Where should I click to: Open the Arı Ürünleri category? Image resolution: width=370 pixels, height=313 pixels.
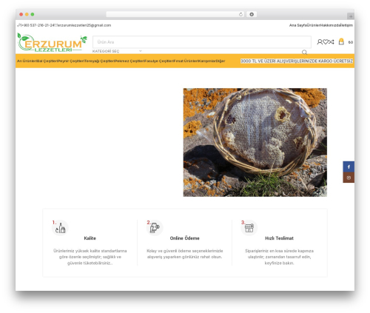point(27,61)
